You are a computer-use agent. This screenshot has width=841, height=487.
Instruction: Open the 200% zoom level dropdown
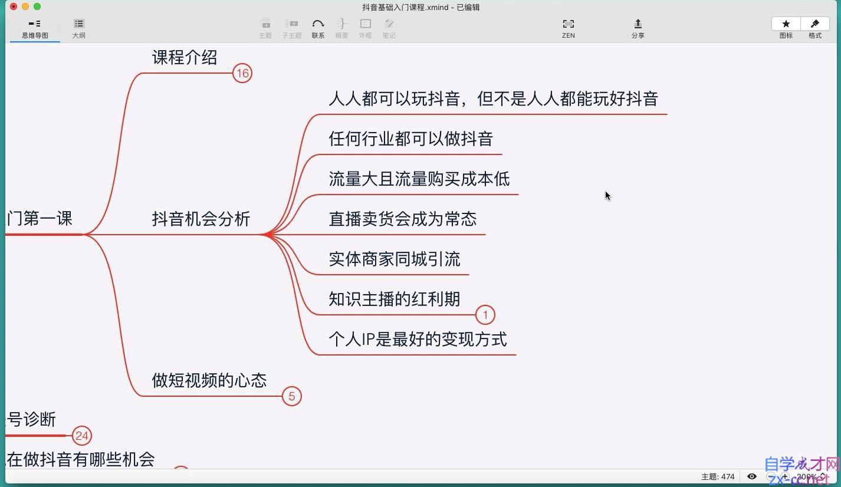[x=811, y=476]
